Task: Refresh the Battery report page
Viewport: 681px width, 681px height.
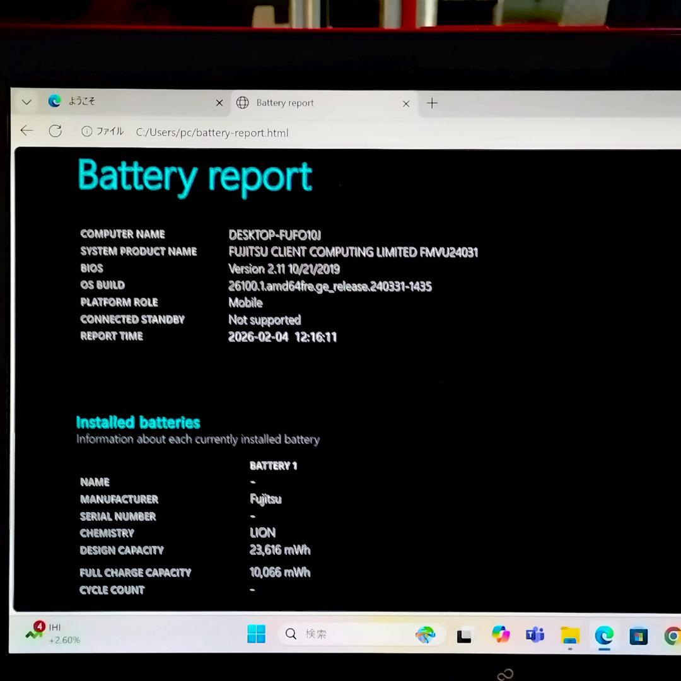Action: click(x=55, y=131)
